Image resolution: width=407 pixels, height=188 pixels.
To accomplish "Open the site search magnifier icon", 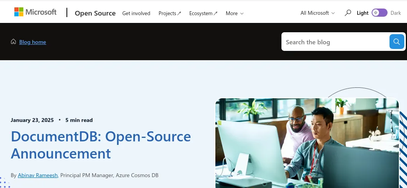I will pos(348,13).
